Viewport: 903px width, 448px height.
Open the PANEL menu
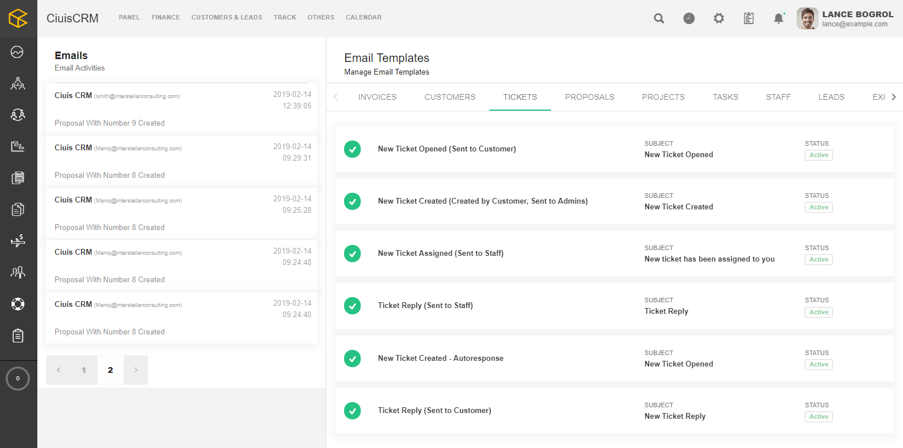[x=129, y=18]
